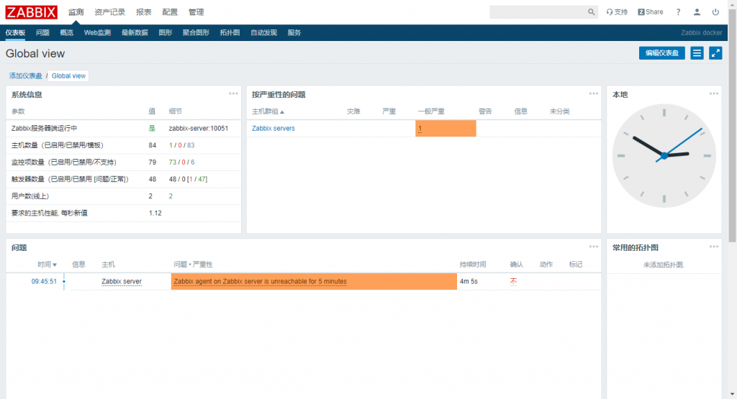Click the unreachable agent problem description
This screenshot has height=399, width=737.
coord(260,281)
